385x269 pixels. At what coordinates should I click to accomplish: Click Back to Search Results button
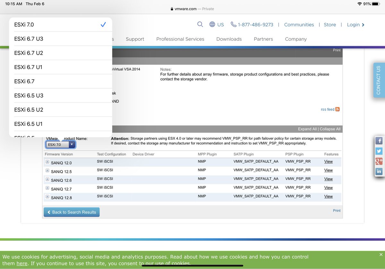(x=72, y=212)
